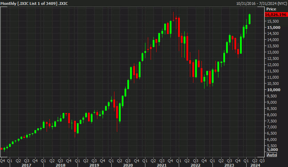288x167 pixels.
Task: Click the 2017 year label
Action: coord(26,165)
